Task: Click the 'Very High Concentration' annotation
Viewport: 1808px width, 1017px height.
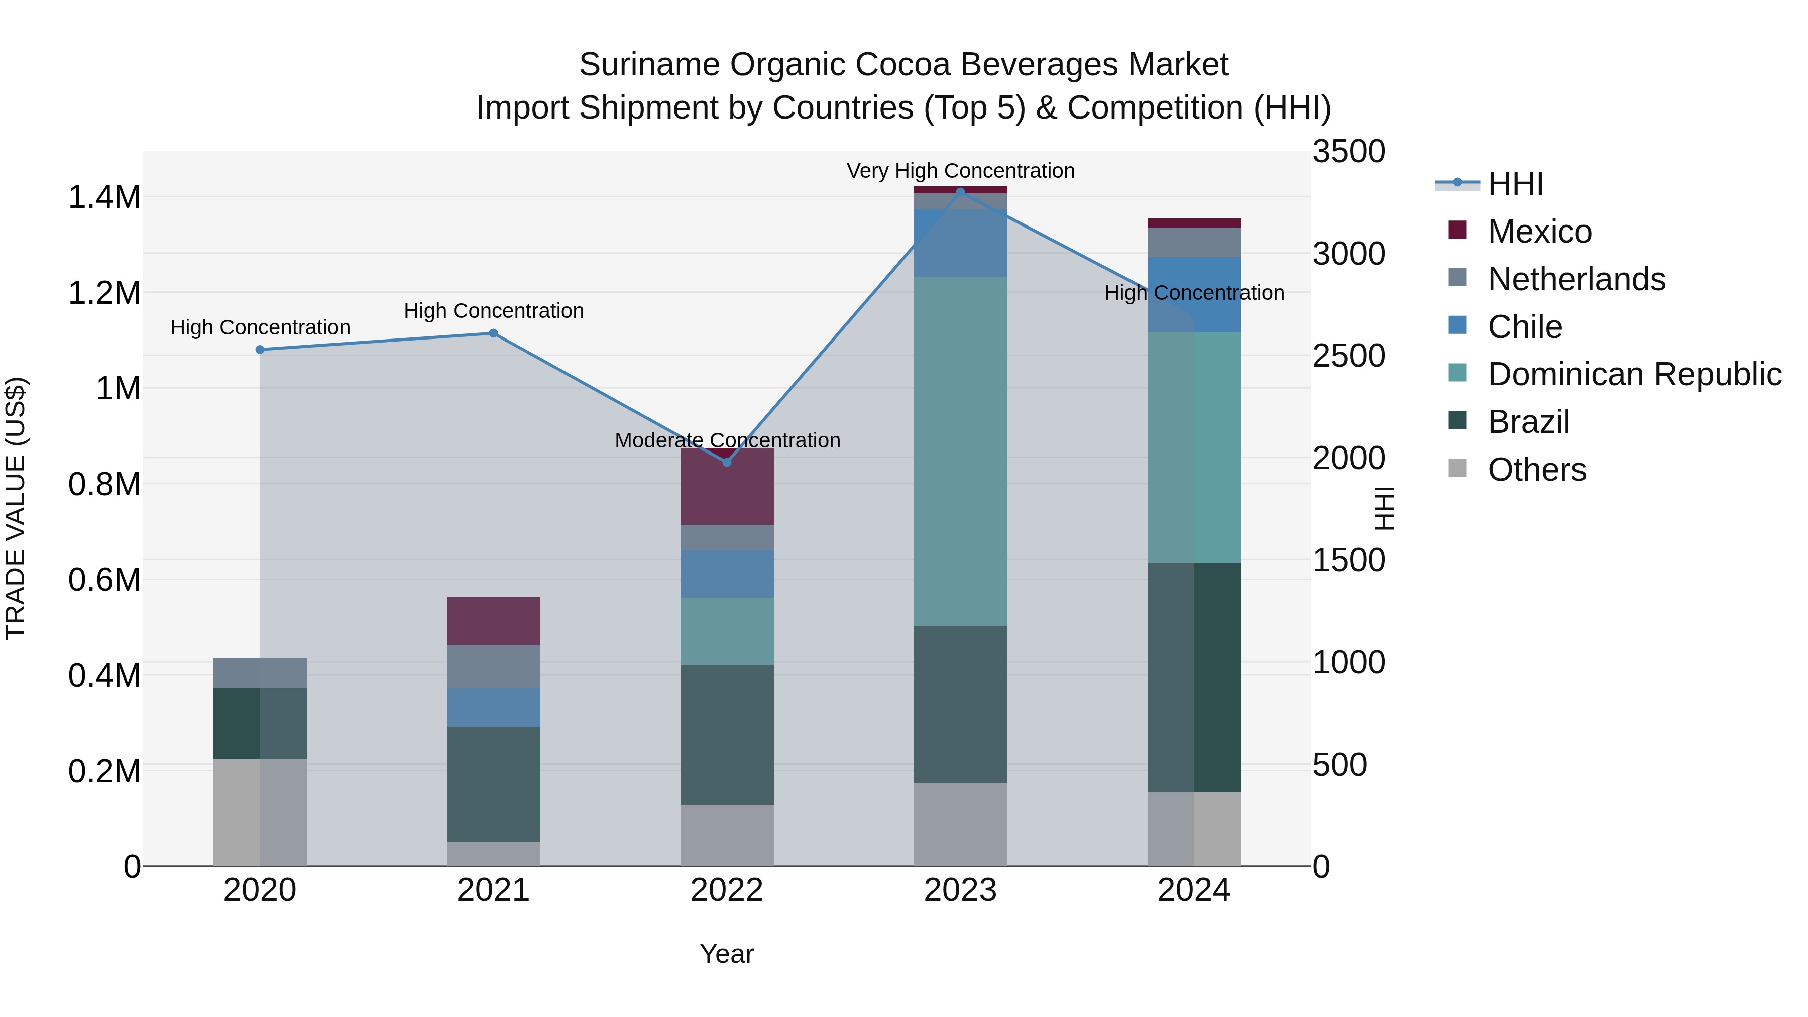Action: [x=961, y=171]
